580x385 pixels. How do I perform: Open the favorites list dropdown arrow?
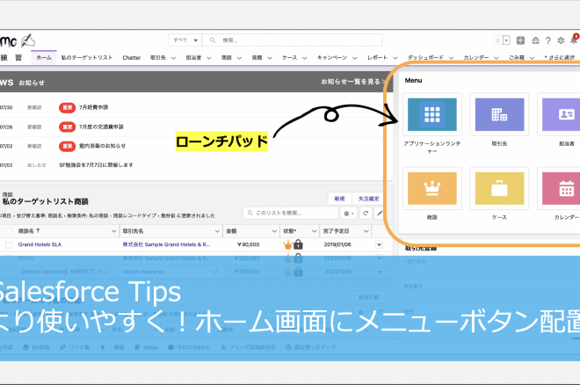(506, 40)
